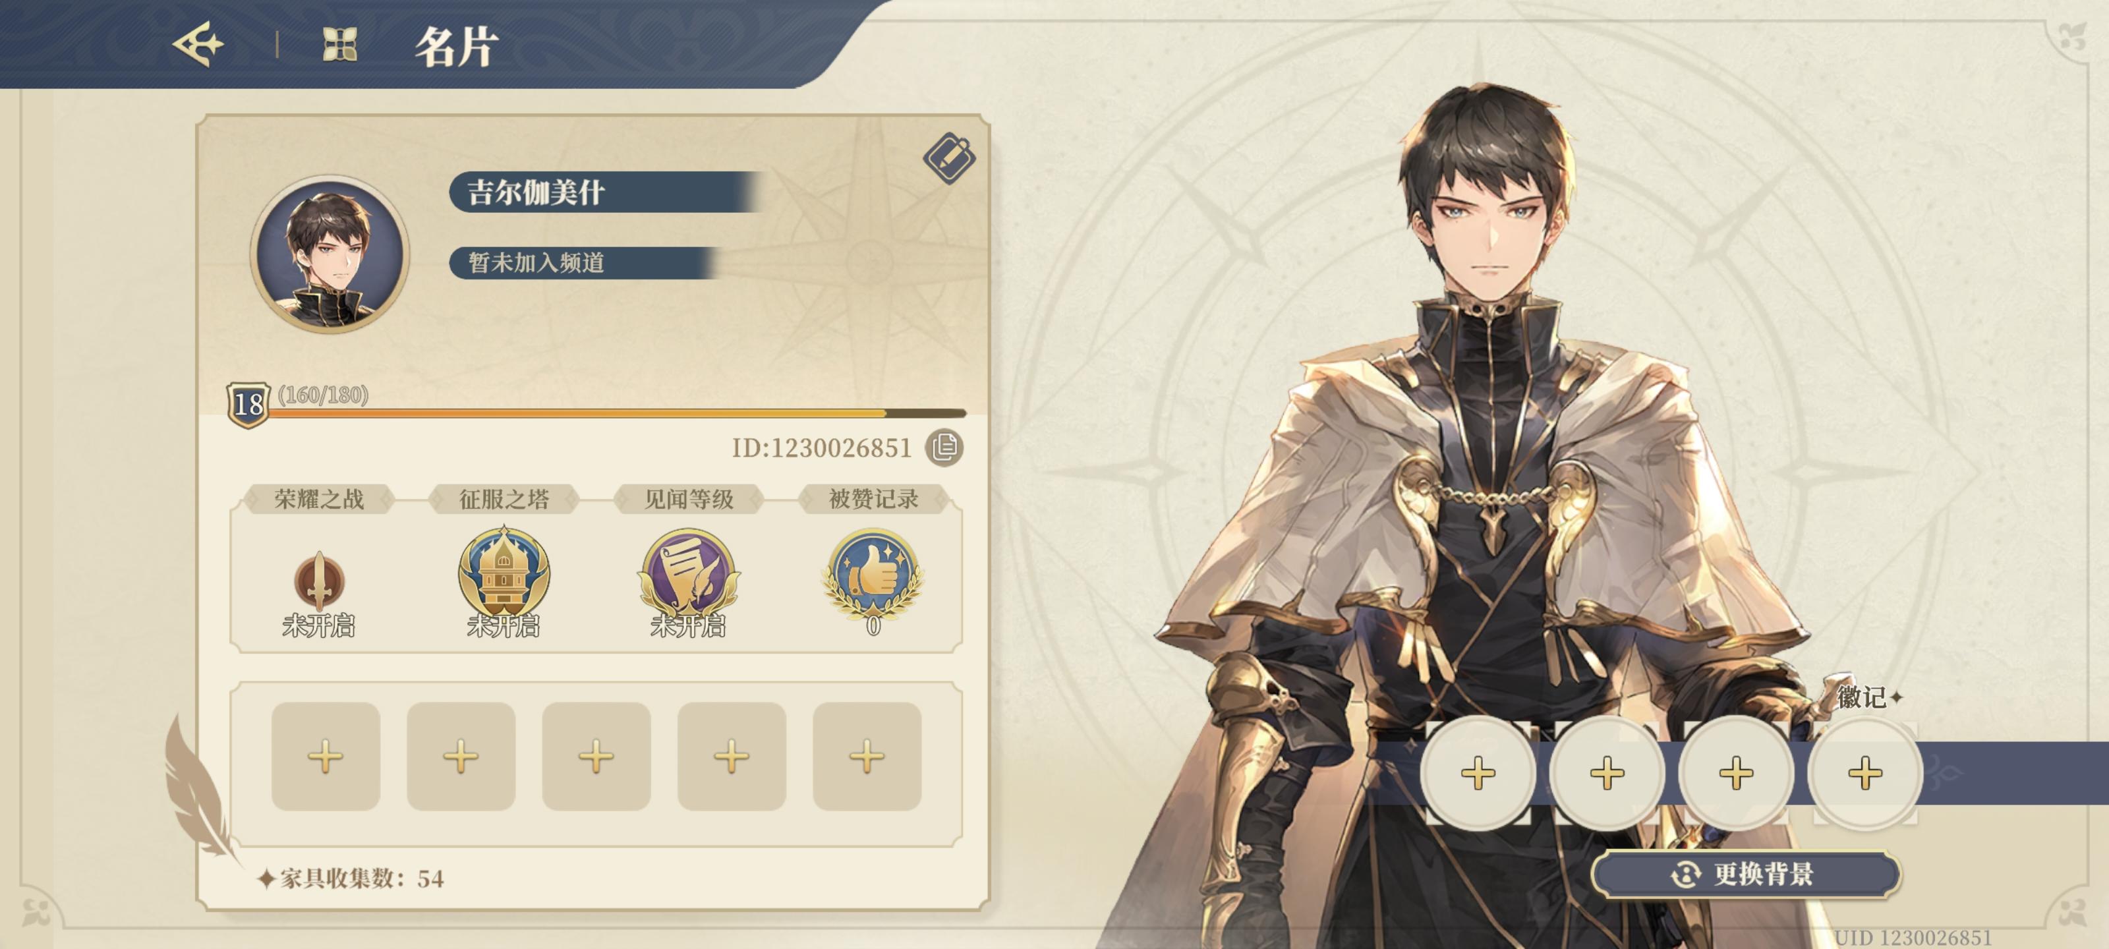Click the player avatar portrait
The width and height of the screenshot is (2109, 949).
(329, 254)
